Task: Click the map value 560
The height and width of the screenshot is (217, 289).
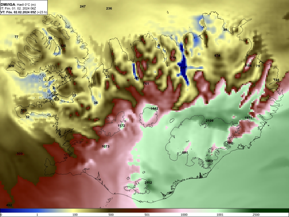Action: (230, 143)
